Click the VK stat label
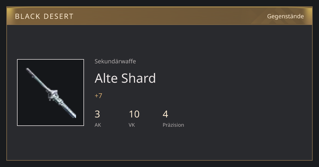This screenshot has width=319, height=167. point(132,125)
